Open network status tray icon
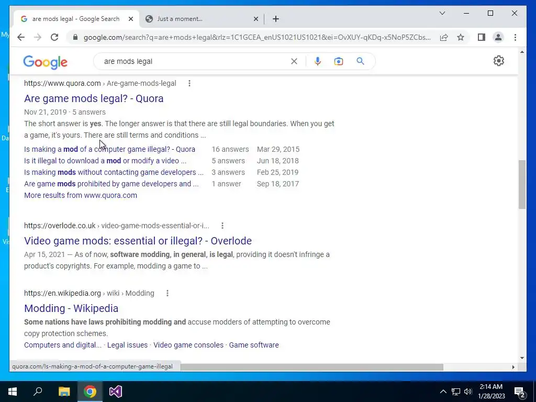Screen dimensions: 536x402 point(456,392)
